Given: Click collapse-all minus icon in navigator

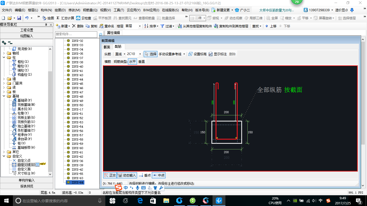Looking at the screenshot, I should tap(10, 43).
